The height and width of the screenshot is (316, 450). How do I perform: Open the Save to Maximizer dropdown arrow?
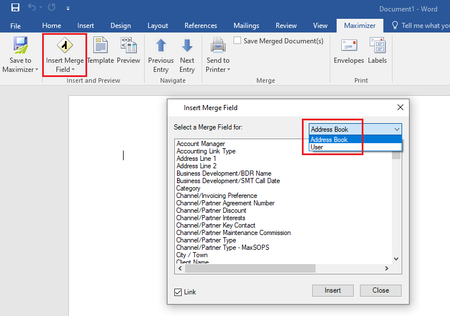point(36,70)
